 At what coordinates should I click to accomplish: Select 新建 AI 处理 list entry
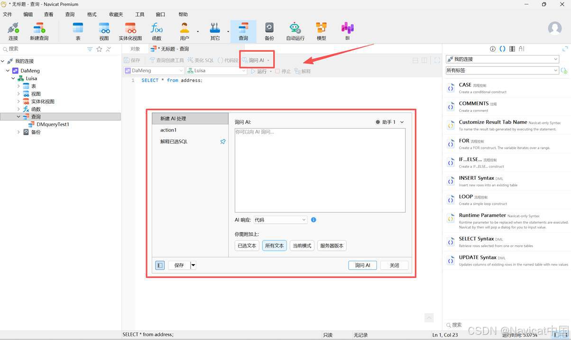190,119
